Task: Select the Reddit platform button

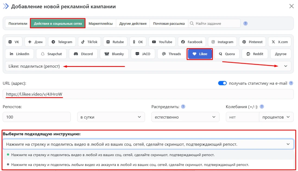Action: 255,54
